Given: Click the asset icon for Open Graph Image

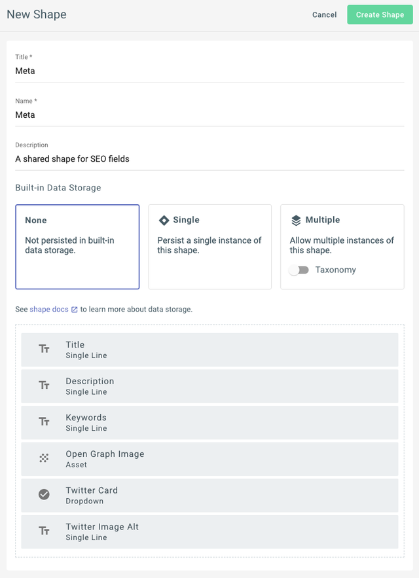Looking at the screenshot, I should pyautogui.click(x=45, y=458).
